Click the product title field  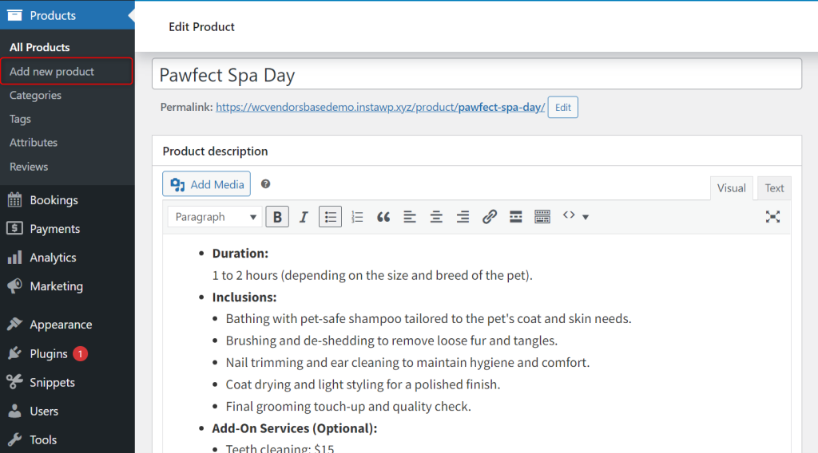click(x=477, y=74)
